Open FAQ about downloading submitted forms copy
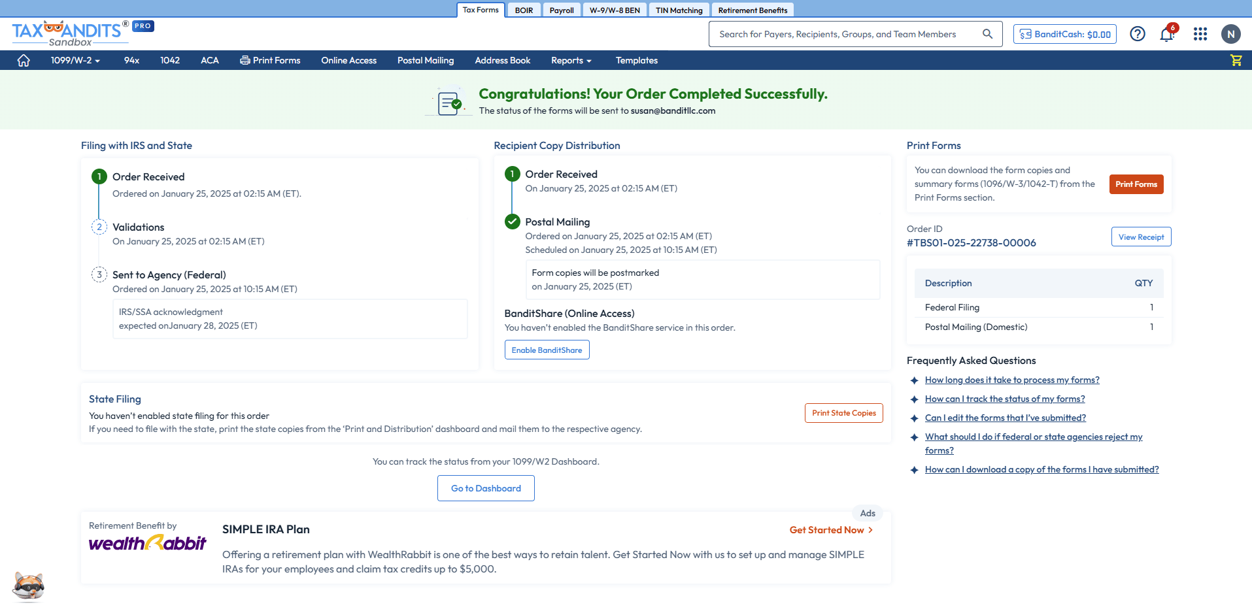This screenshot has width=1252, height=613. 1042,469
